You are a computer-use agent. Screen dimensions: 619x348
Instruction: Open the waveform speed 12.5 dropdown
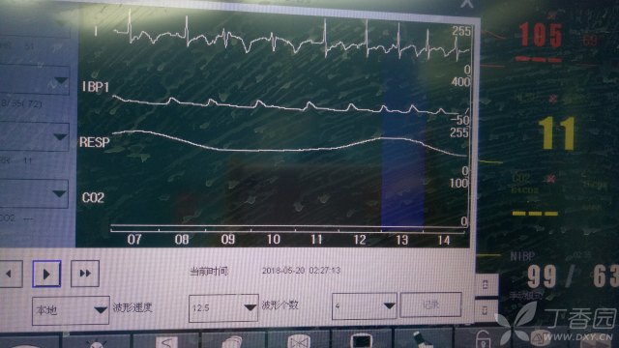pyautogui.click(x=223, y=307)
